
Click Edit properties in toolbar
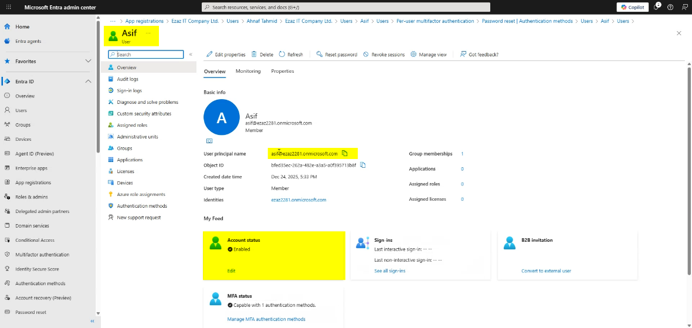point(226,55)
